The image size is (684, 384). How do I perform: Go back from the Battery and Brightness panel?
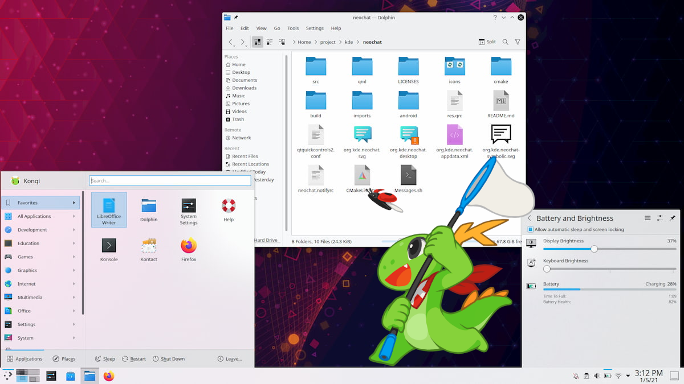[529, 218]
